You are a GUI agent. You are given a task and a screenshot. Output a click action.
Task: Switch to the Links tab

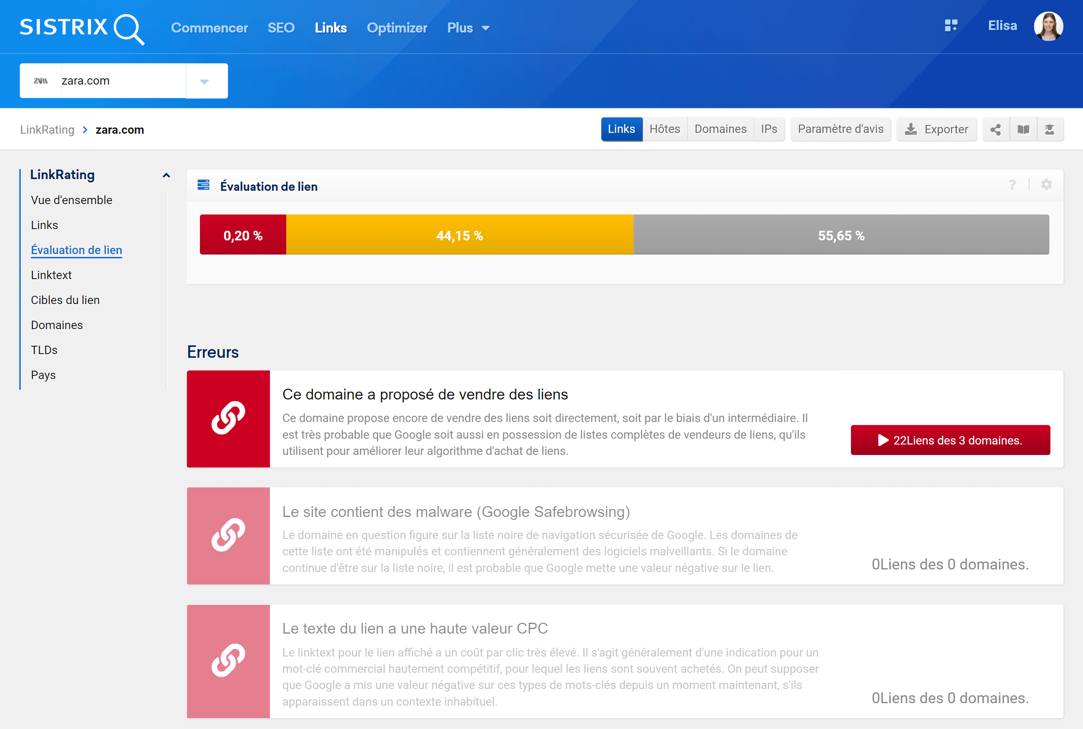(621, 129)
